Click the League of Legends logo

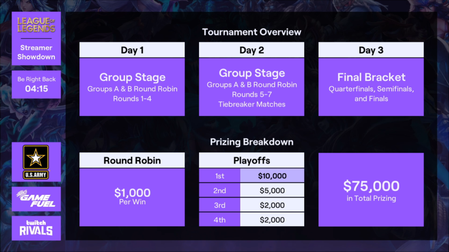point(36,25)
